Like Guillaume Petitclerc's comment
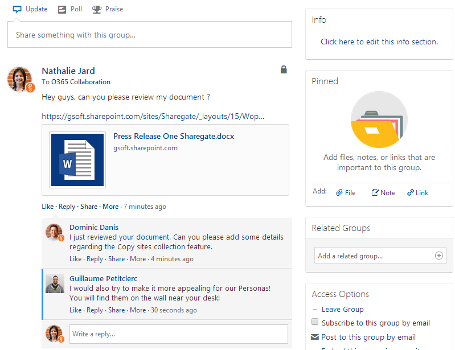 tap(75, 310)
